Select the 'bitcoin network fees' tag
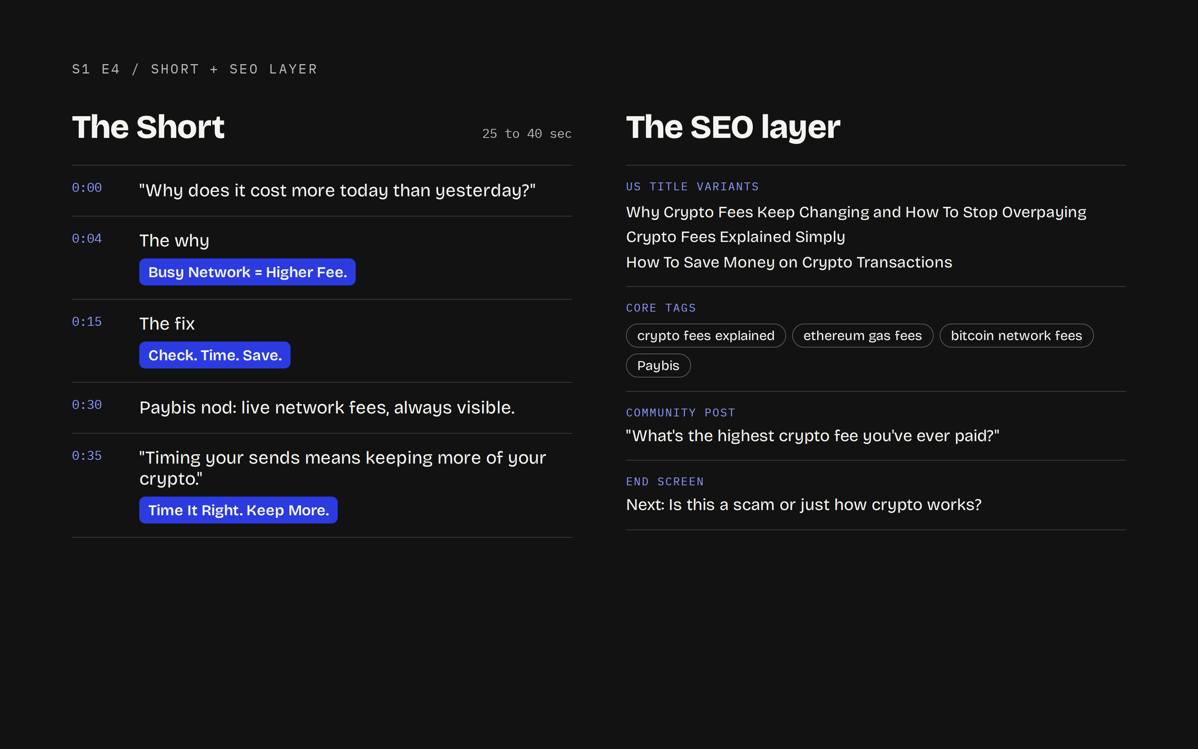 point(1016,336)
